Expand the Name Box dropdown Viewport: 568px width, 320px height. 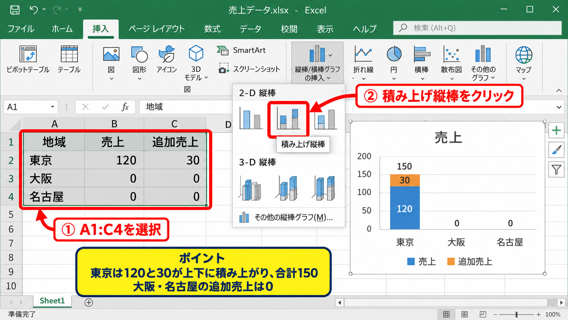tap(52, 107)
